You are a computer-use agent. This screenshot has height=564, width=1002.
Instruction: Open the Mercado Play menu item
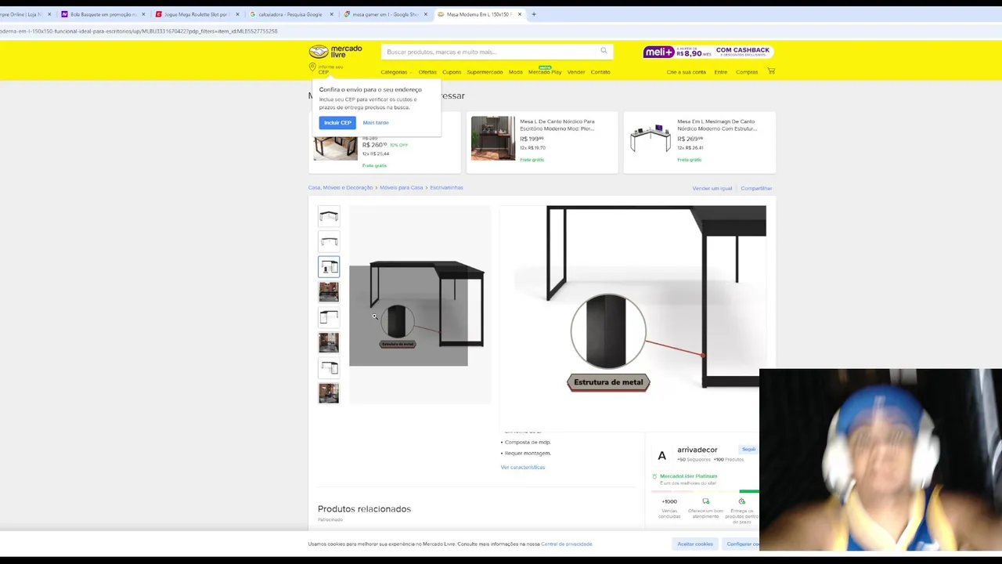click(x=545, y=72)
